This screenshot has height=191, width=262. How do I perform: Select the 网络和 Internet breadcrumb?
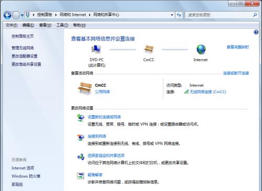click(x=73, y=15)
